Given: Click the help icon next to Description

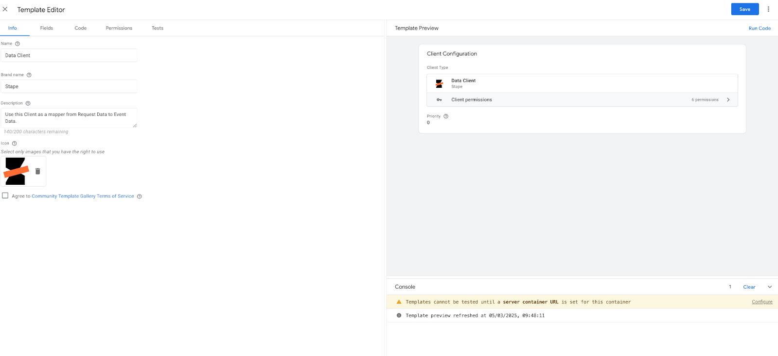Looking at the screenshot, I should point(28,103).
